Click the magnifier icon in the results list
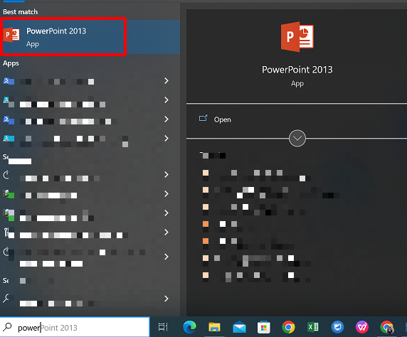The width and height of the screenshot is (407, 337). click(x=6, y=299)
